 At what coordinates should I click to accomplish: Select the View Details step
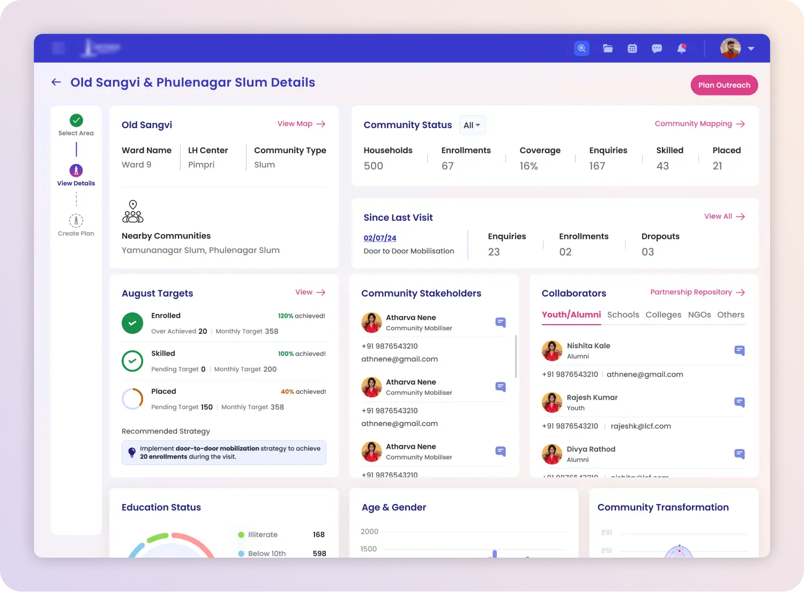pos(76,171)
